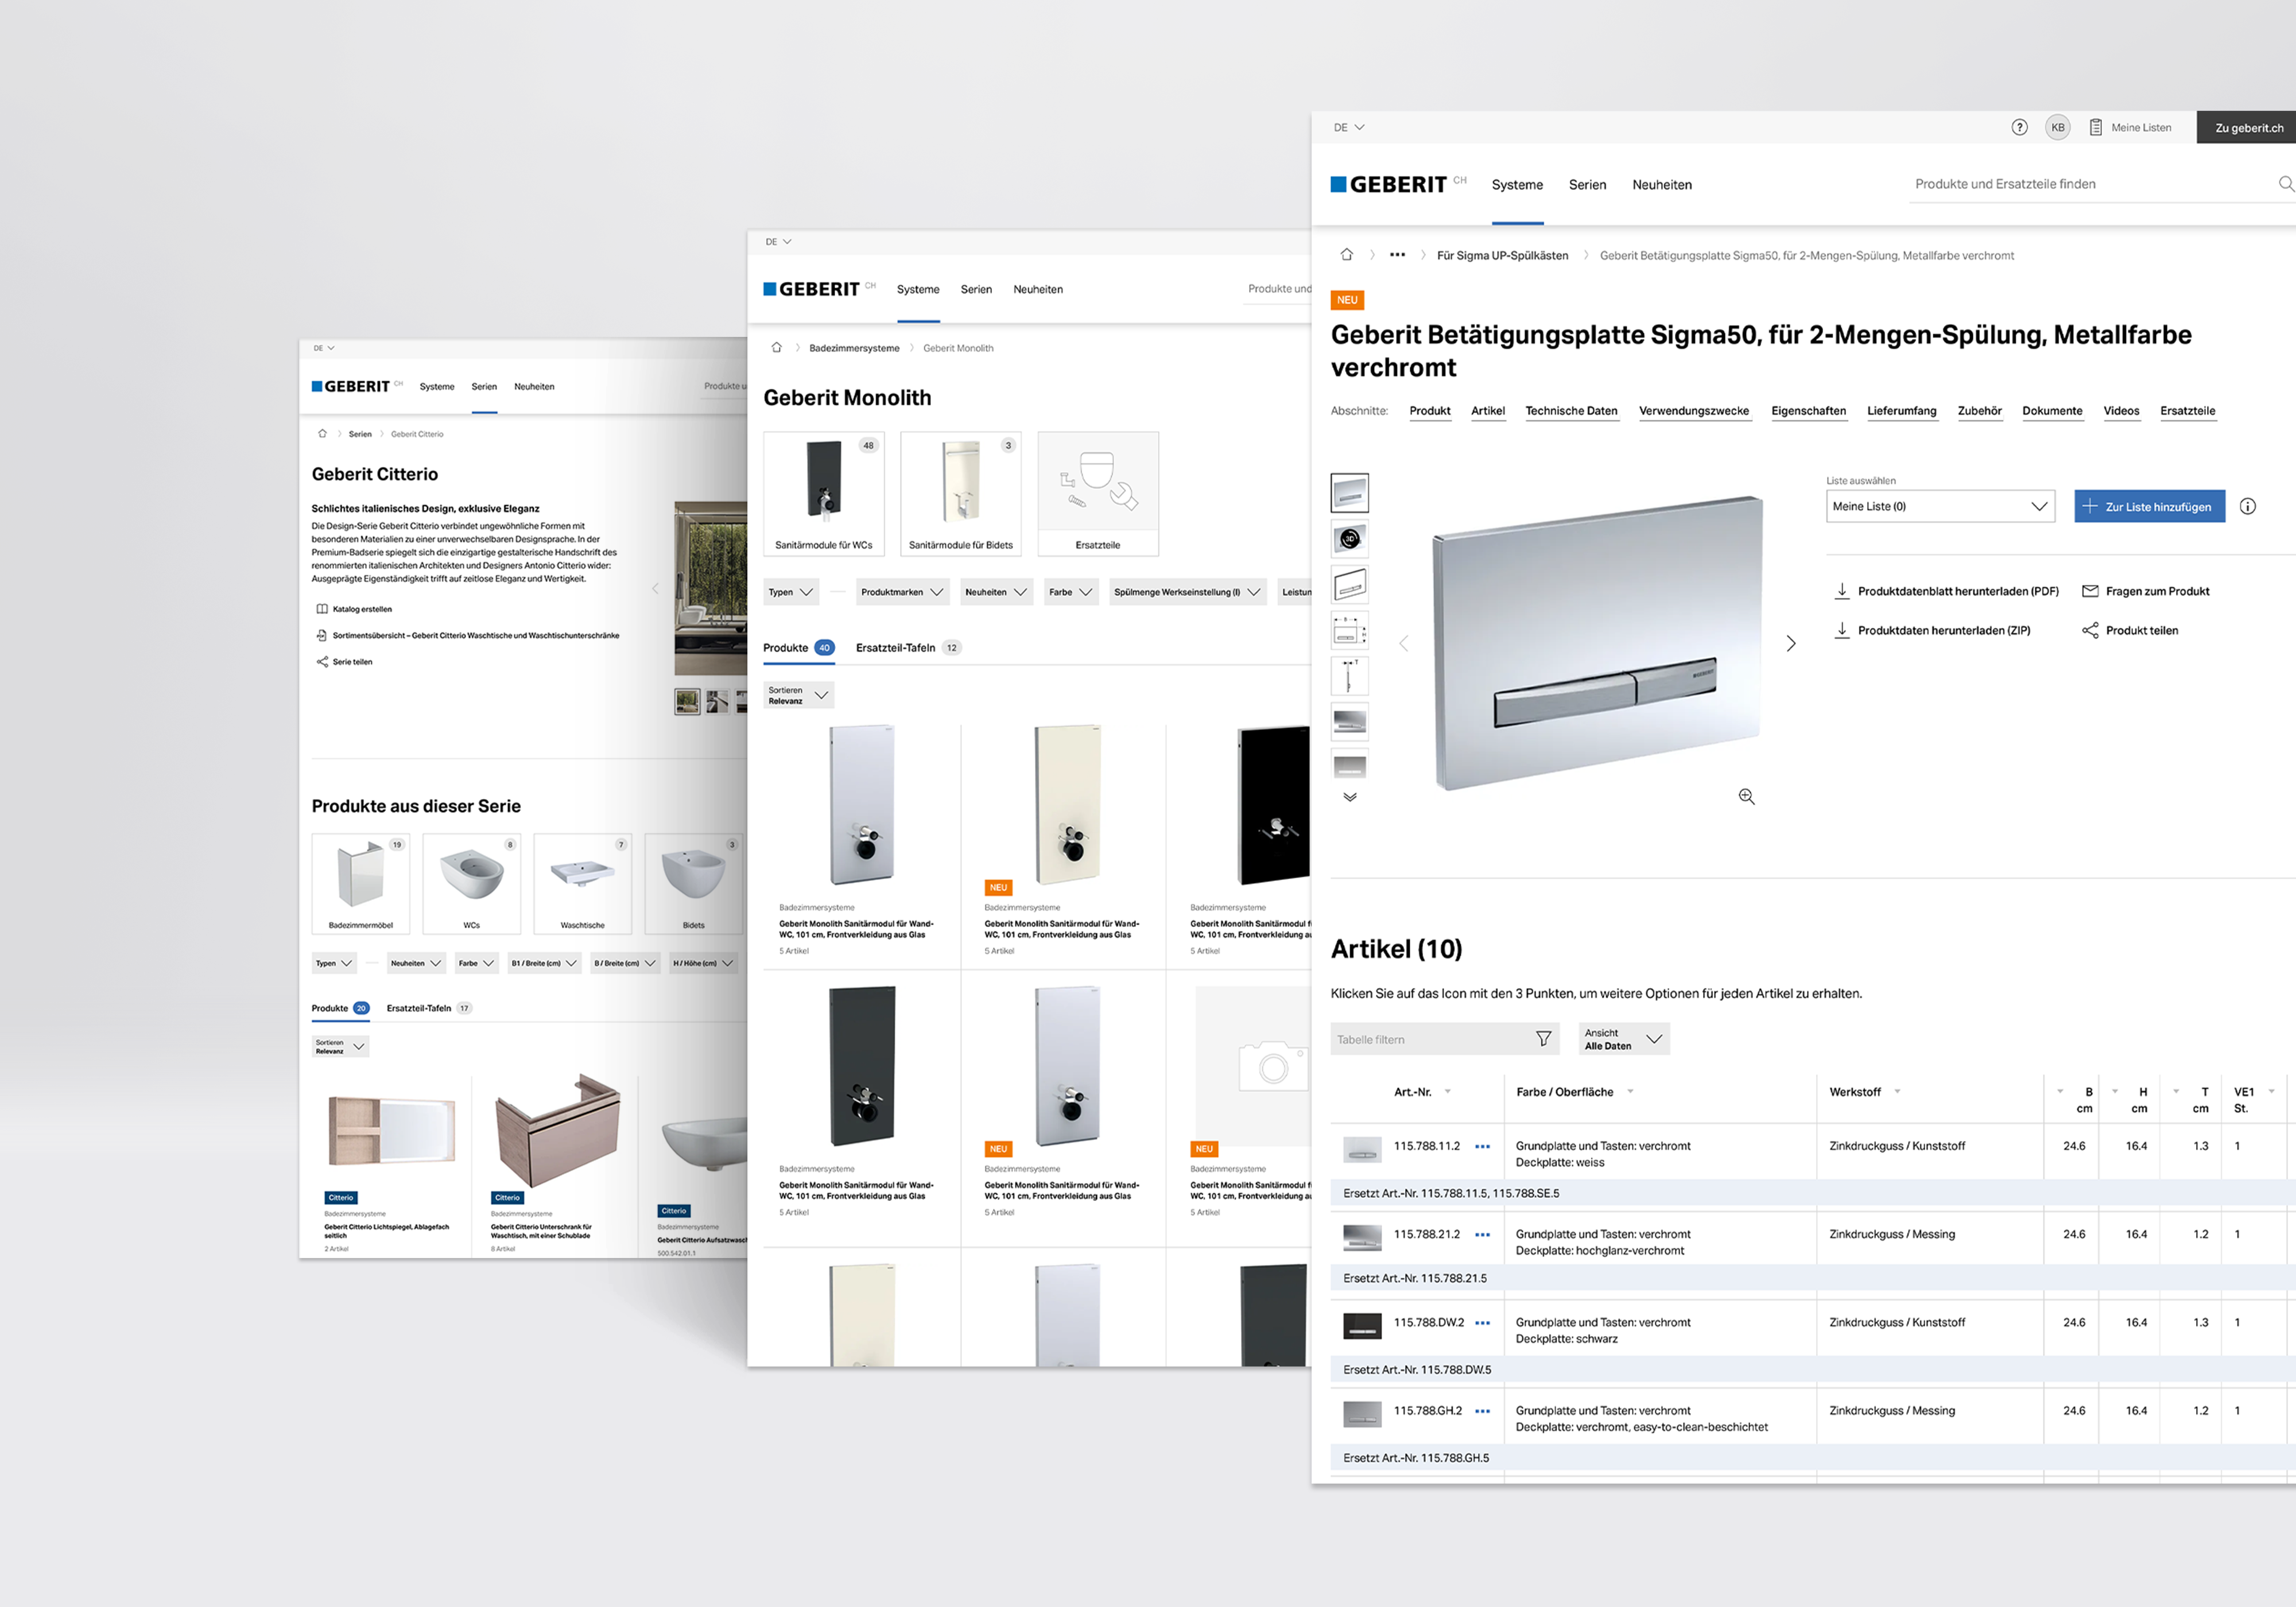Click Fragen zum Produkt envelope link

[2145, 591]
